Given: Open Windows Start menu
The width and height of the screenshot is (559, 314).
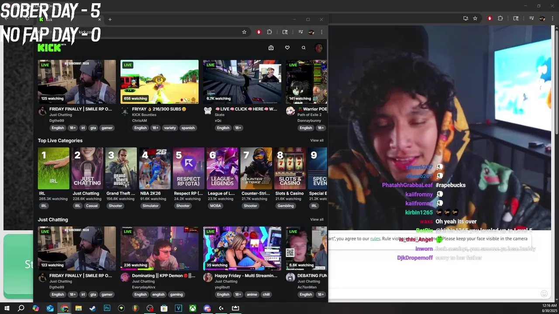Looking at the screenshot, I should coord(7,308).
